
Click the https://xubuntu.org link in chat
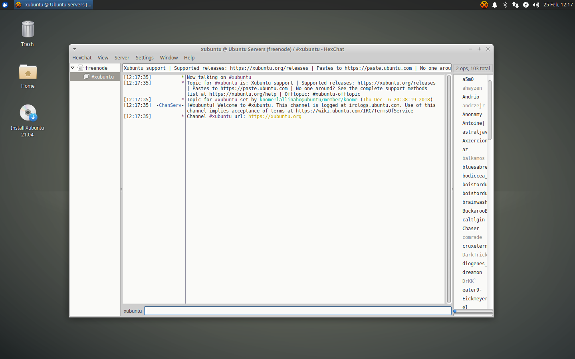click(275, 116)
